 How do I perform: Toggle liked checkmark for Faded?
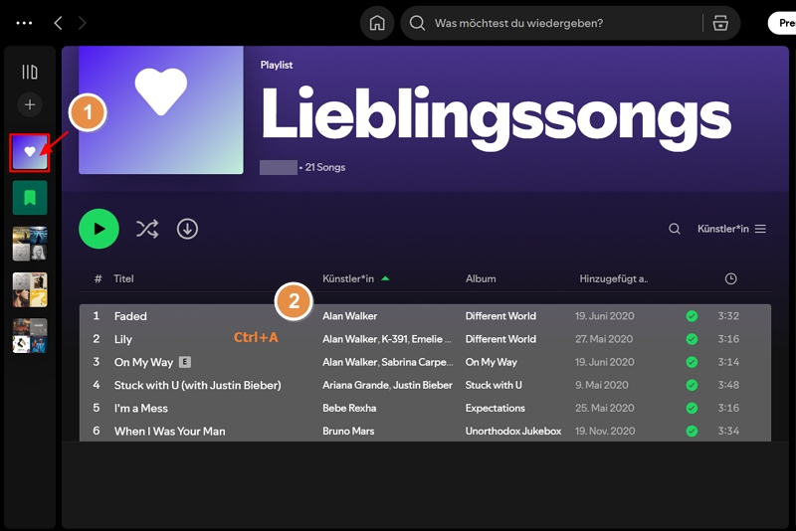pos(692,316)
